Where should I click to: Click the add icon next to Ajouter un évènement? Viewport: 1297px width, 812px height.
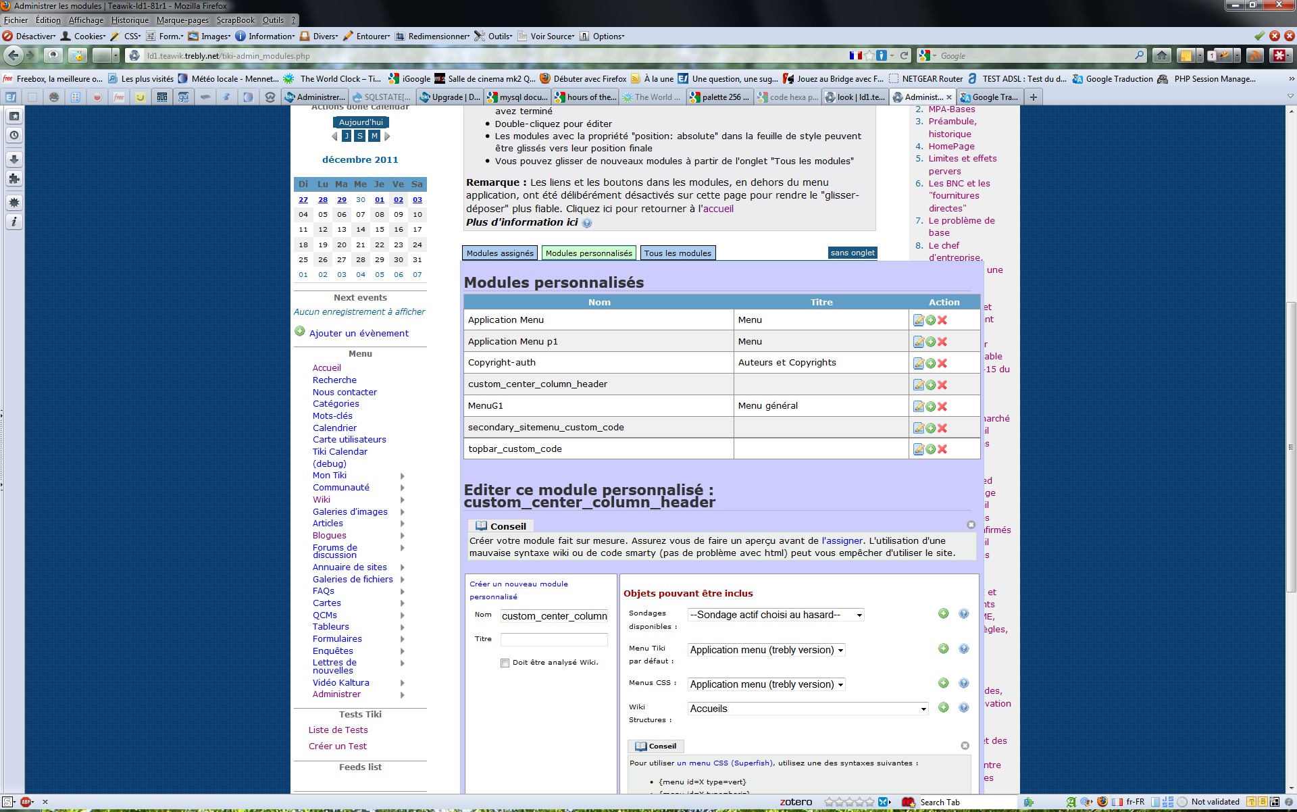tap(300, 331)
